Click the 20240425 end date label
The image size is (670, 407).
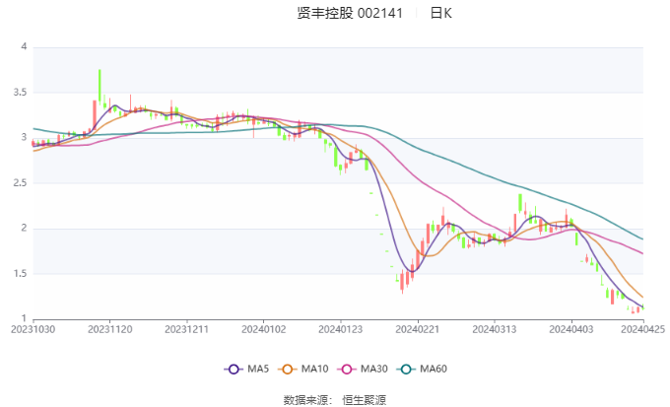coord(642,331)
